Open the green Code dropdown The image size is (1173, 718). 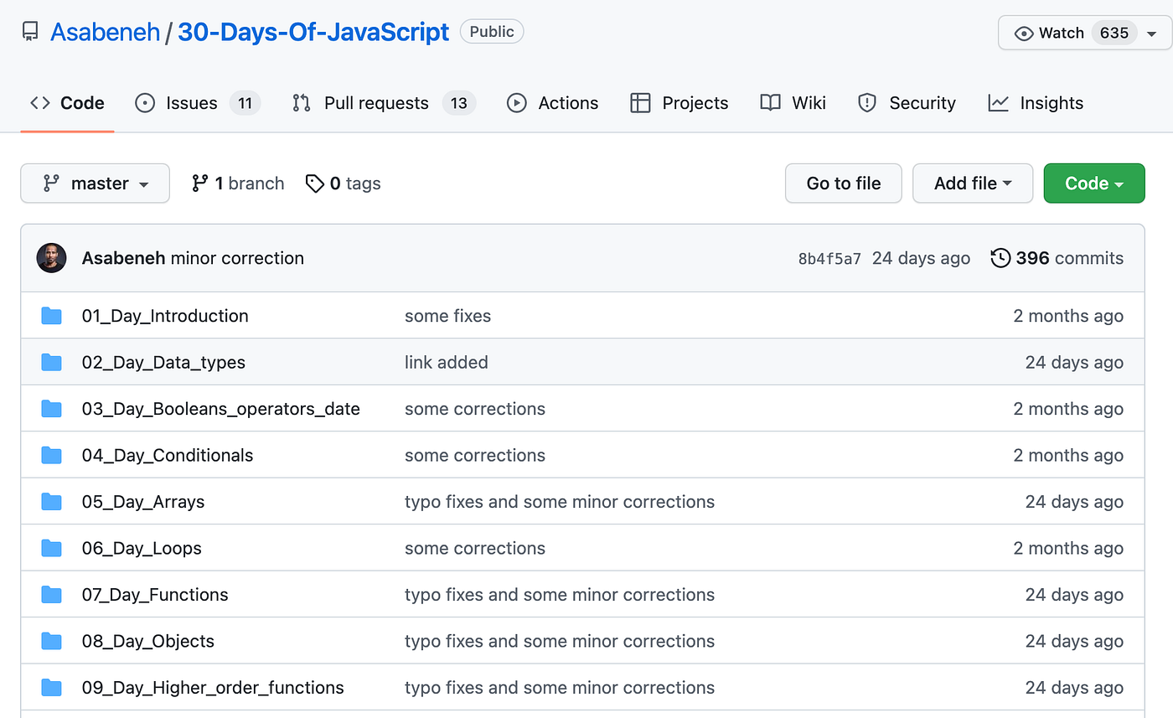pyautogui.click(x=1093, y=183)
